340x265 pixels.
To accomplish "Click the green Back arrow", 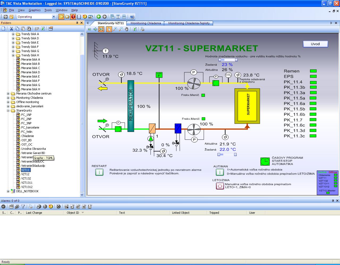I will (99, 17).
